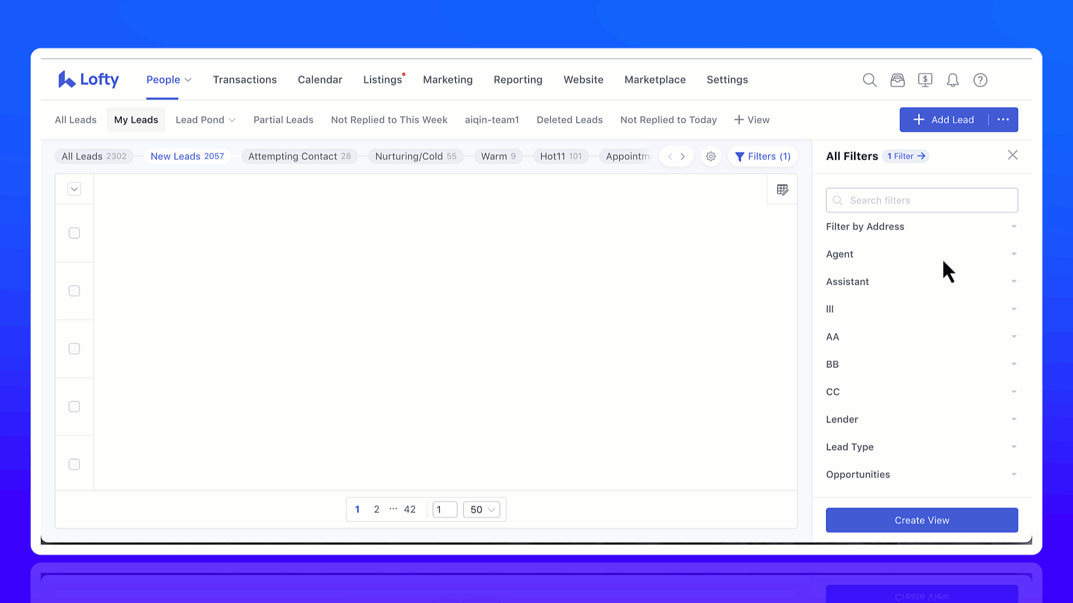Go to the previous pipeline stages arrow
Viewport: 1073px width, 603px height.
tap(670, 156)
